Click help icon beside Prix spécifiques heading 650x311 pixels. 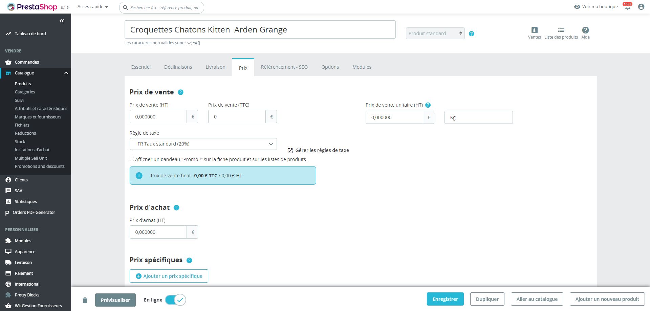pyautogui.click(x=189, y=260)
